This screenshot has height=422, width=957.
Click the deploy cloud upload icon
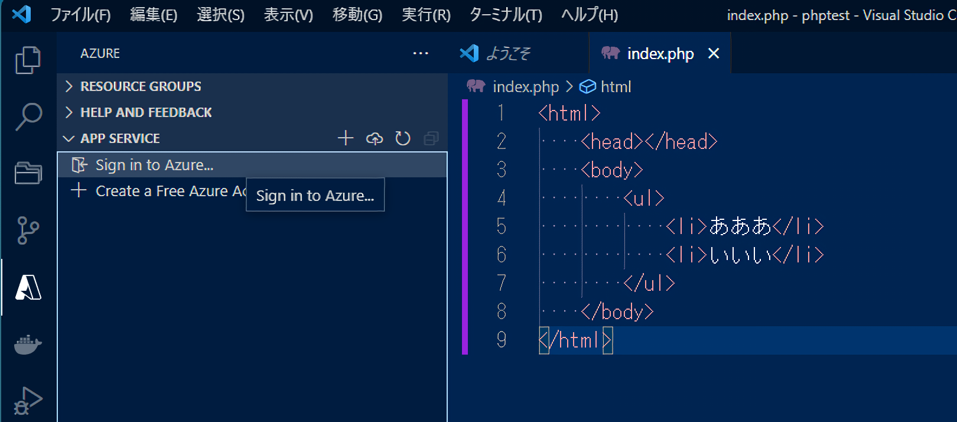click(x=375, y=138)
